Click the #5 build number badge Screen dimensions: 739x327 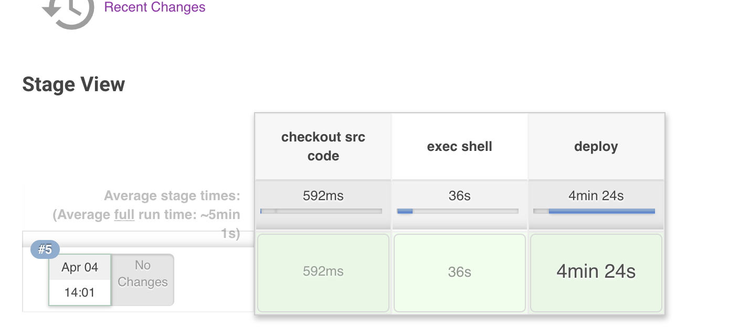45,249
